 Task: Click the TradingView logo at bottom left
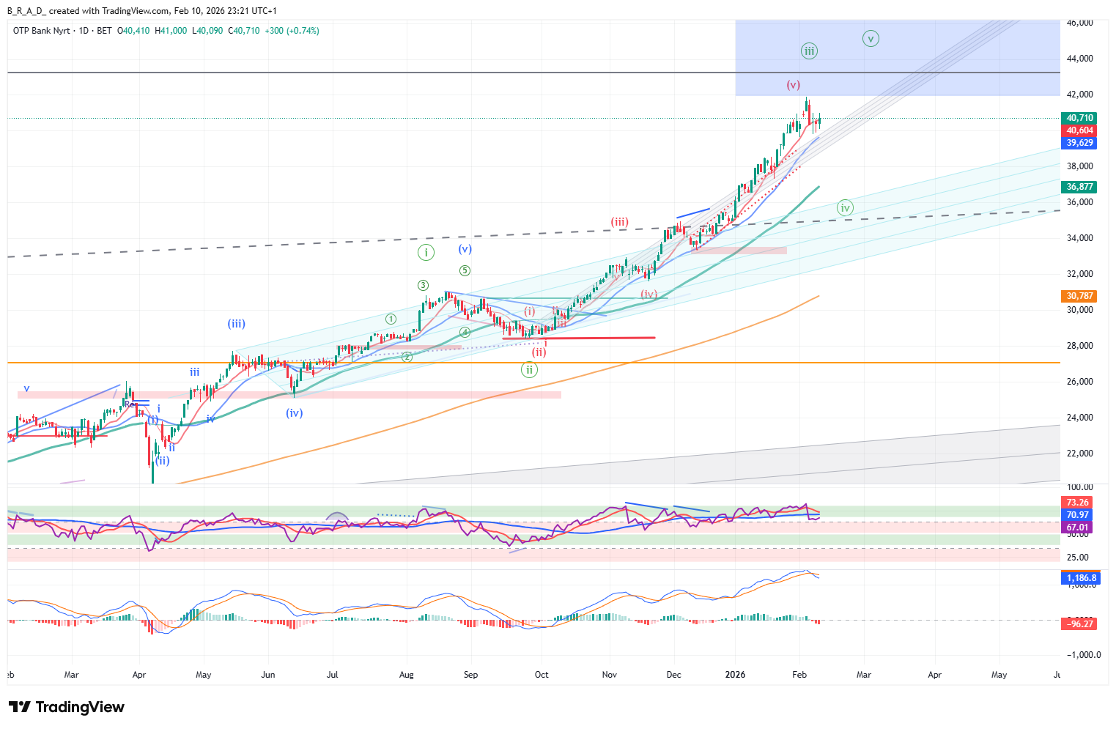(67, 707)
